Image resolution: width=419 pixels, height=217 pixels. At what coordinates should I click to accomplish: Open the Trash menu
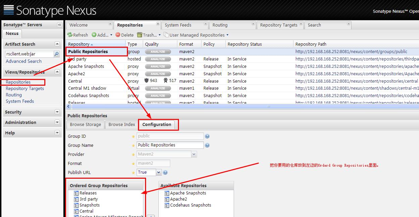tap(148, 35)
